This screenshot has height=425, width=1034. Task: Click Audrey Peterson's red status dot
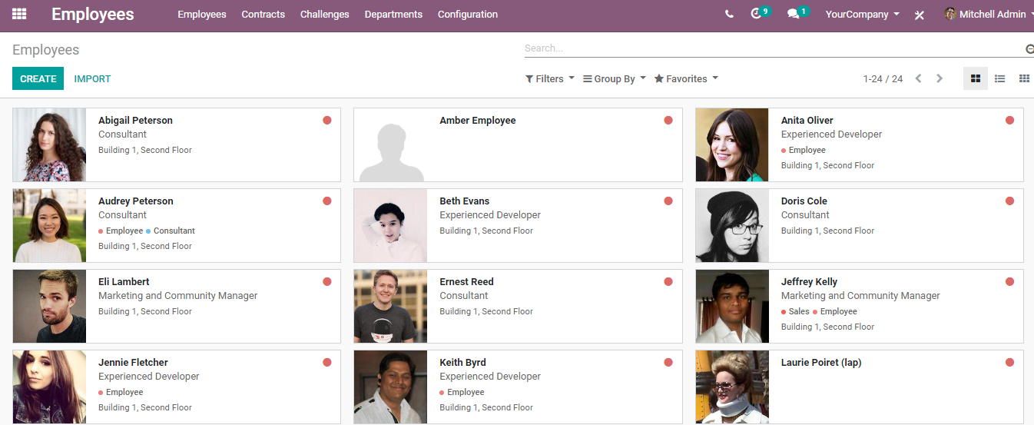tap(327, 201)
